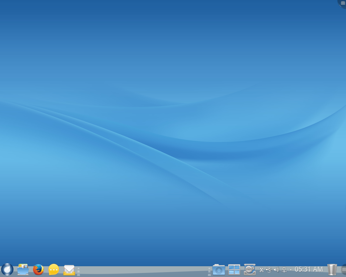Open the desktop toolbox in top corner
Viewport: 346px width, 277px height.
(342, 3)
